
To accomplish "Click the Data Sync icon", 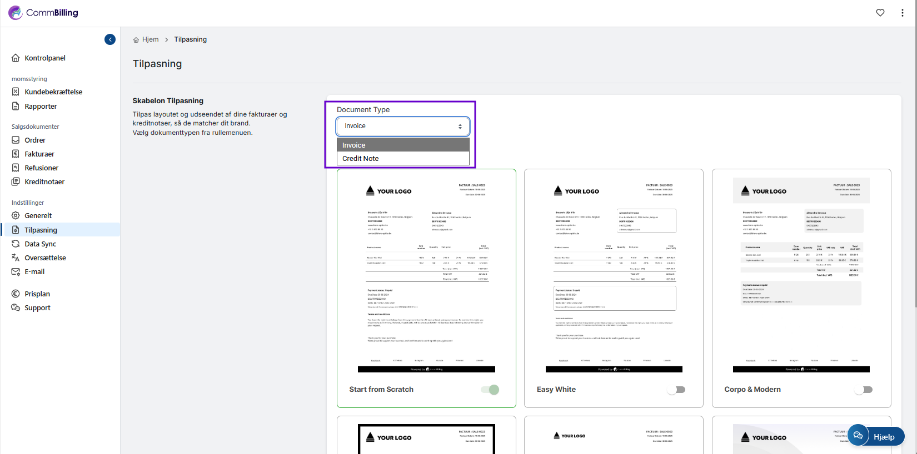I will pos(16,244).
